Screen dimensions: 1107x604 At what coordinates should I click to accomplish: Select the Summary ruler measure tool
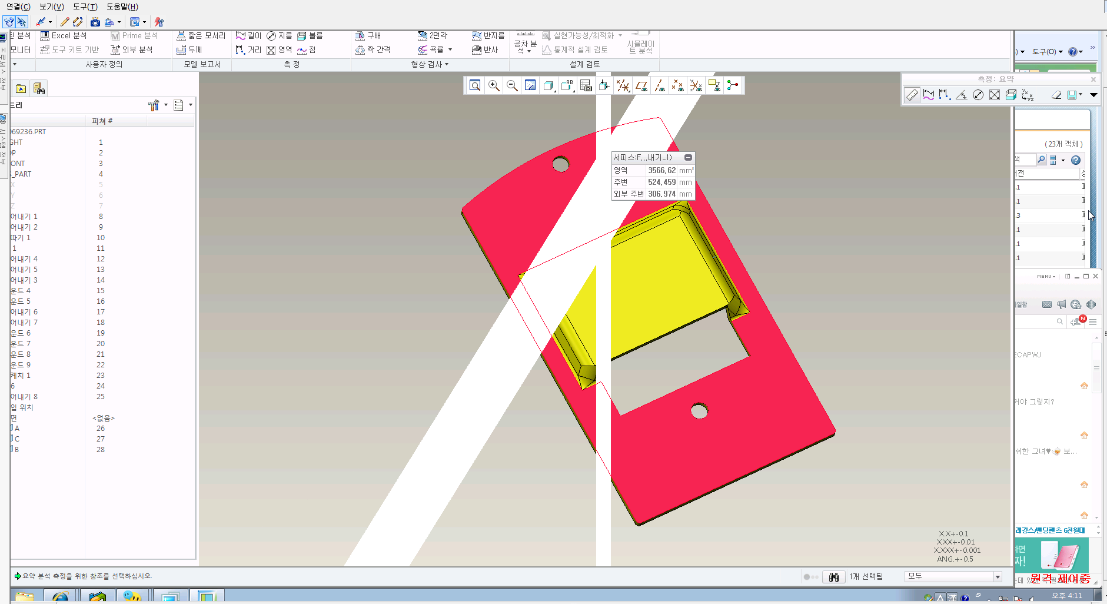(912, 95)
